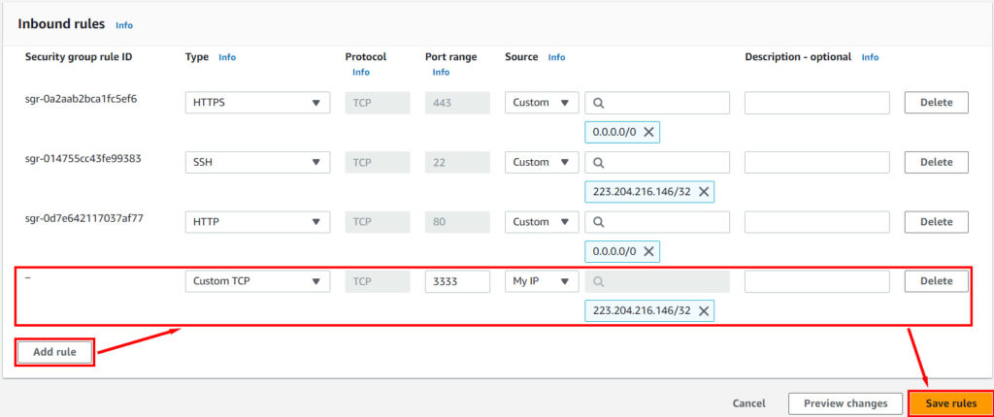Delete the Custom TCP port 3333 rule
This screenshot has width=994, height=417.
tap(937, 281)
